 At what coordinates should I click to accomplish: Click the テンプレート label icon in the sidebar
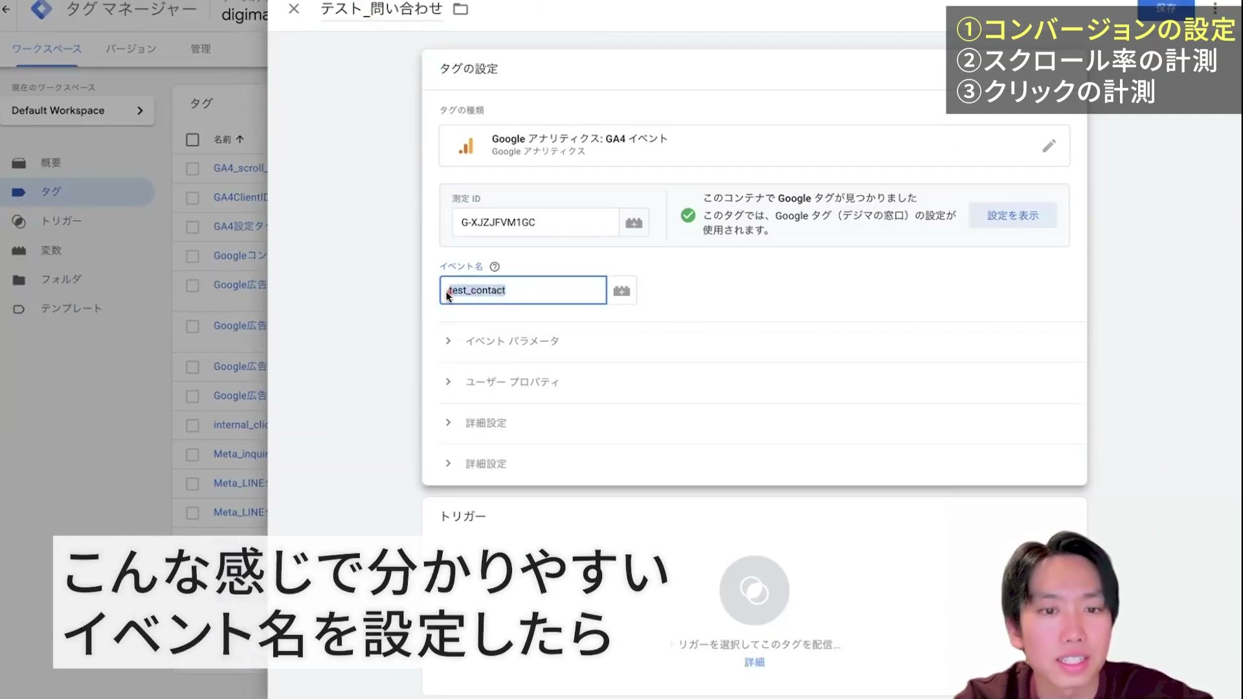[x=19, y=309]
